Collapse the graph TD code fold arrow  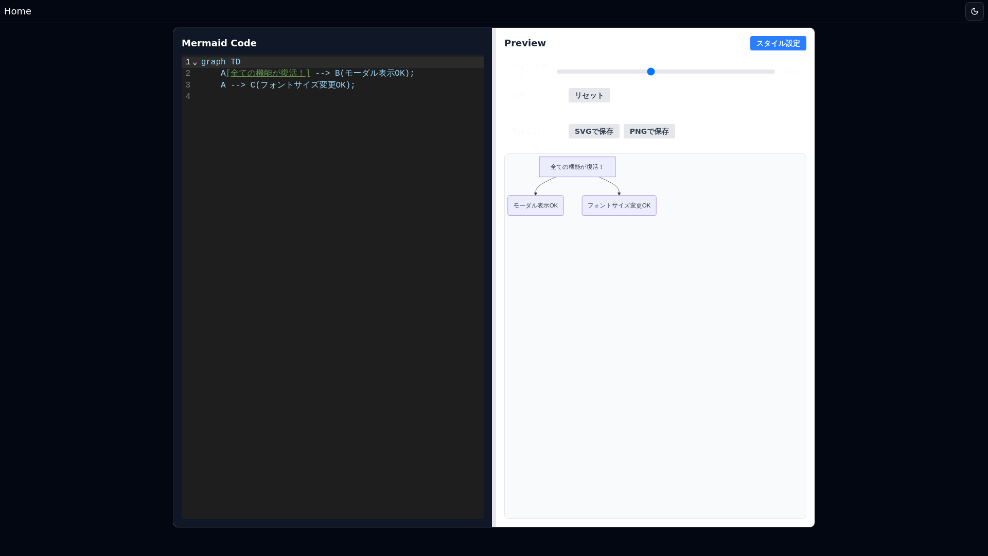tap(195, 62)
